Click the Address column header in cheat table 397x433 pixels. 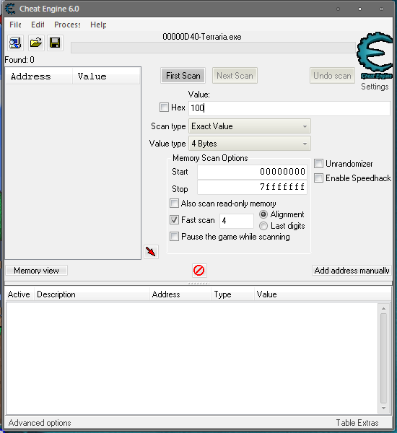(180, 294)
